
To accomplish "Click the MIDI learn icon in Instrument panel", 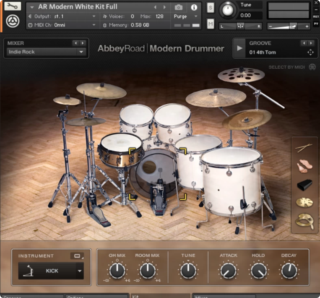I will (x=77, y=256).
